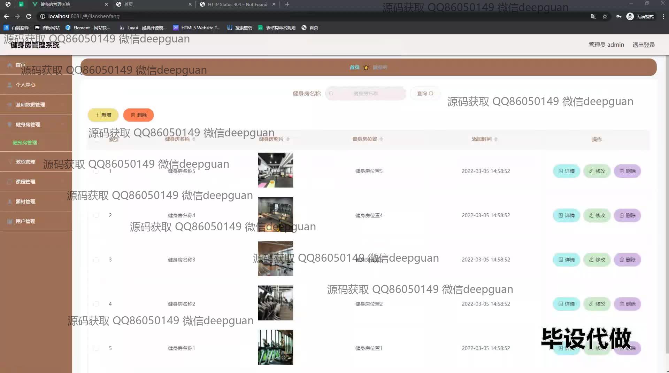Sort by 健身房位置 using the column arrows

[381, 139]
